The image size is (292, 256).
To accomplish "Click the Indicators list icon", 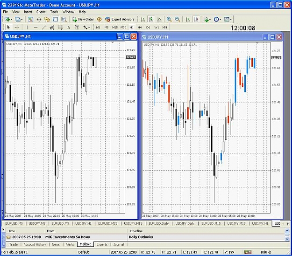I will tap(206, 19).
